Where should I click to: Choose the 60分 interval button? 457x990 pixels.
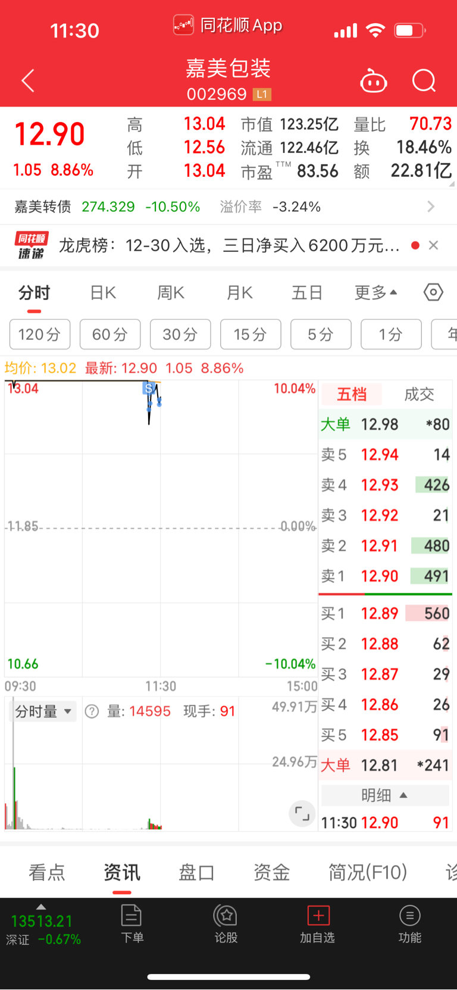tap(110, 334)
